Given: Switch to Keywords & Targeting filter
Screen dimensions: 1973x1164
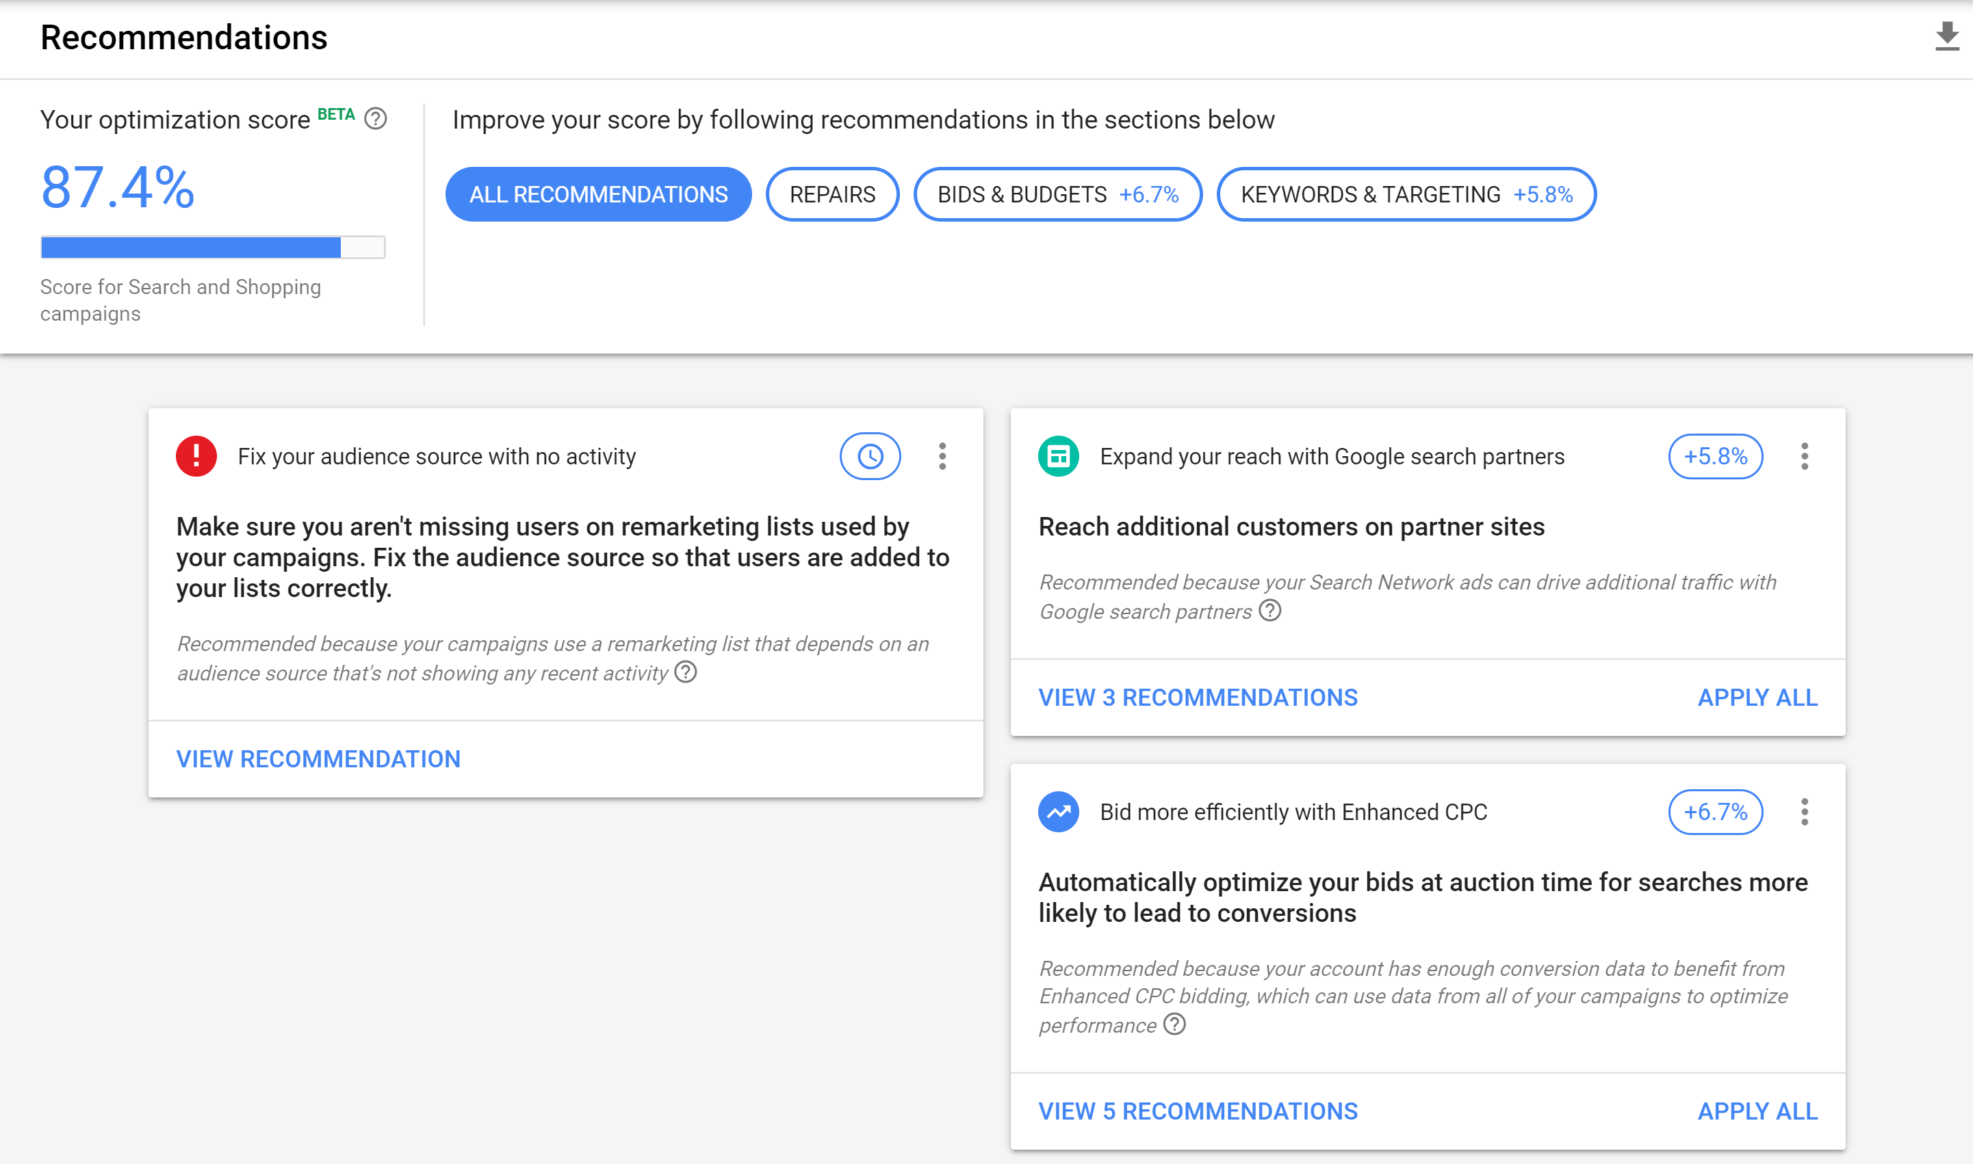Looking at the screenshot, I should [1406, 194].
